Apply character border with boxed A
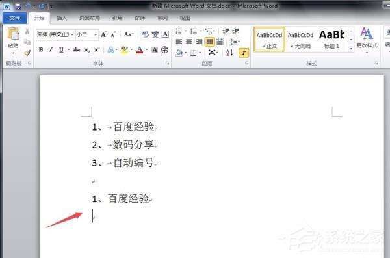This screenshot has width=390, height=258. 165,34
